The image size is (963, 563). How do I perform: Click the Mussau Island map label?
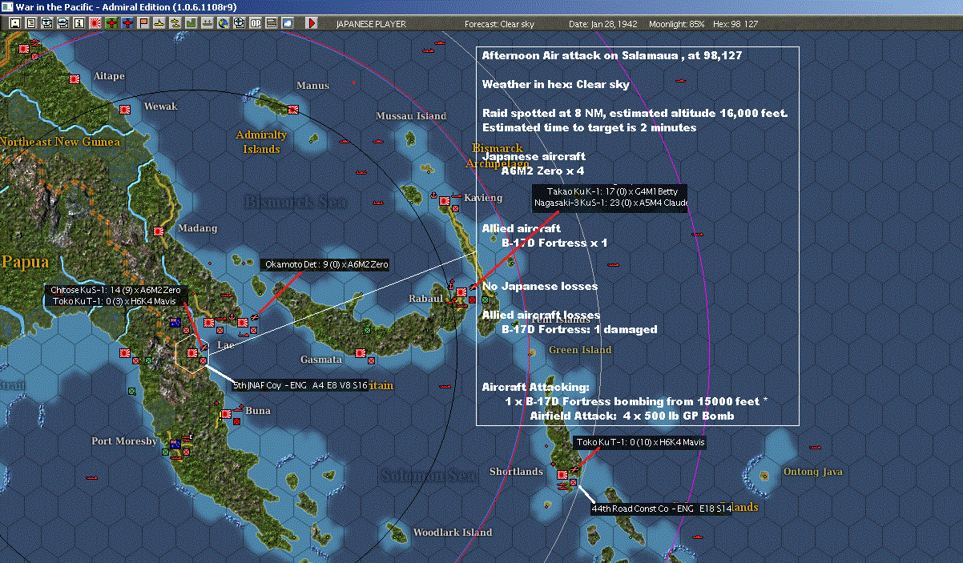[x=411, y=116]
